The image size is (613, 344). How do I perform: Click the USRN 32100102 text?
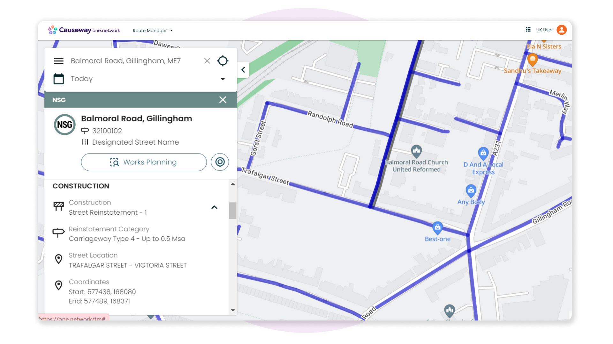pyautogui.click(x=107, y=131)
